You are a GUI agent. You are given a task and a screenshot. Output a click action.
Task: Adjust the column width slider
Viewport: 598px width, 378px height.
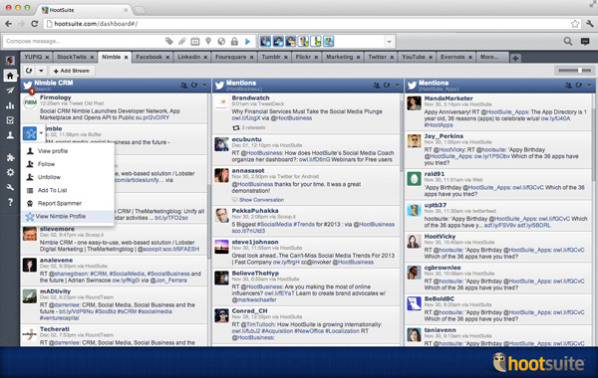point(575,71)
